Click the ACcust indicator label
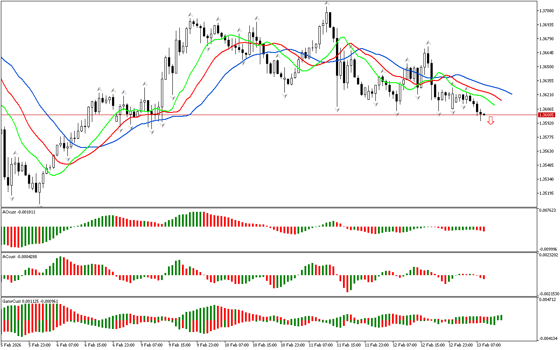 (x=20, y=256)
